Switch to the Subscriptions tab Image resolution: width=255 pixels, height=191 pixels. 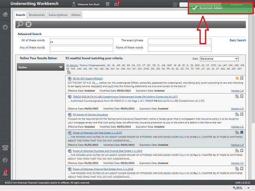click(x=58, y=15)
